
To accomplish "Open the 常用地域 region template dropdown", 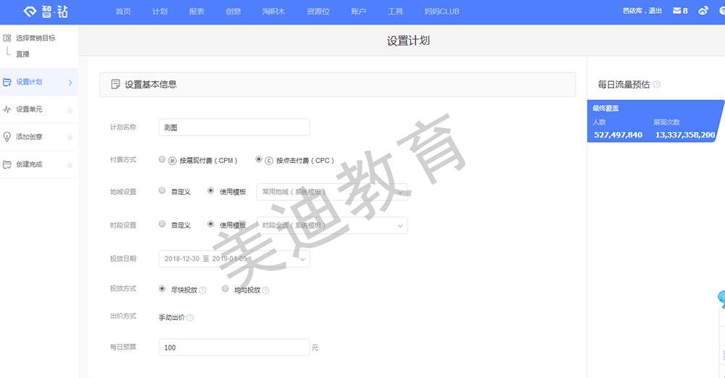I will pyautogui.click(x=332, y=192).
